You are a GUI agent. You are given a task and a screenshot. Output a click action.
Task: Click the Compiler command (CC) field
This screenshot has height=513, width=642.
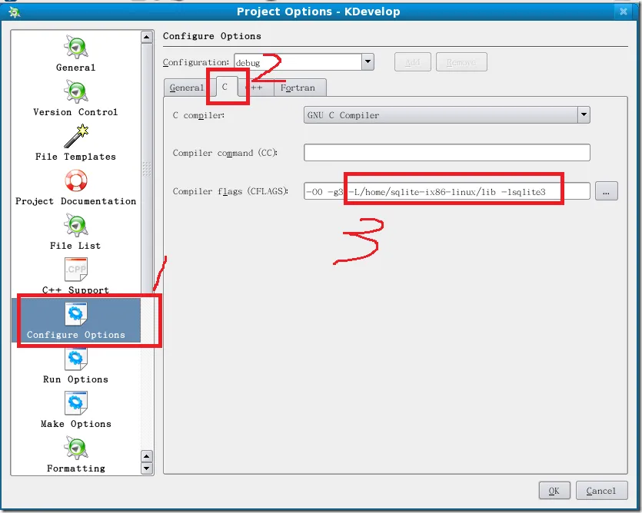click(x=447, y=153)
